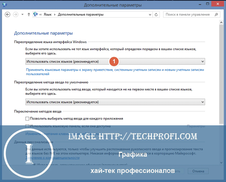The height and width of the screenshot is (182, 226).
Task: Toggle 'Использовать языковую панель' checkbox
Action: click(x=27, y=126)
